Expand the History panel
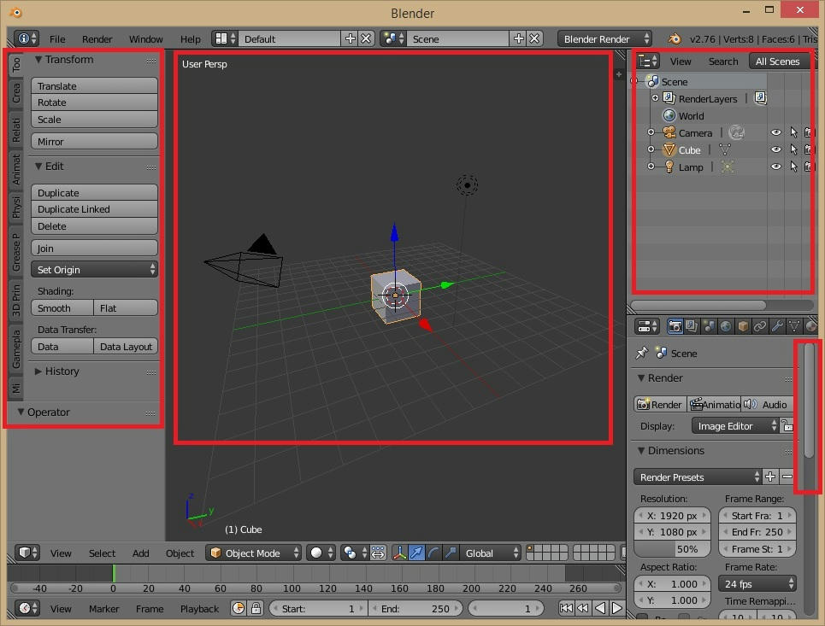The image size is (825, 626). point(56,372)
